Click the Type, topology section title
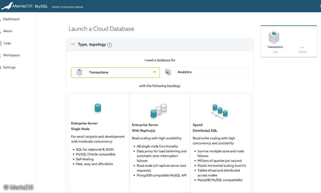Screen dimensions: 321x193 pos(92,44)
